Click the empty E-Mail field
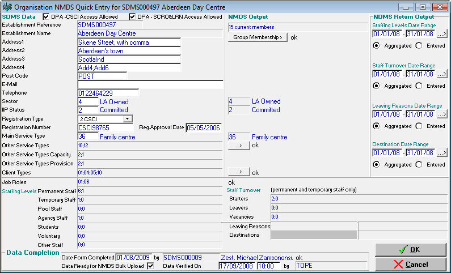The height and width of the screenshot is (273, 451). pyautogui.click(x=150, y=84)
